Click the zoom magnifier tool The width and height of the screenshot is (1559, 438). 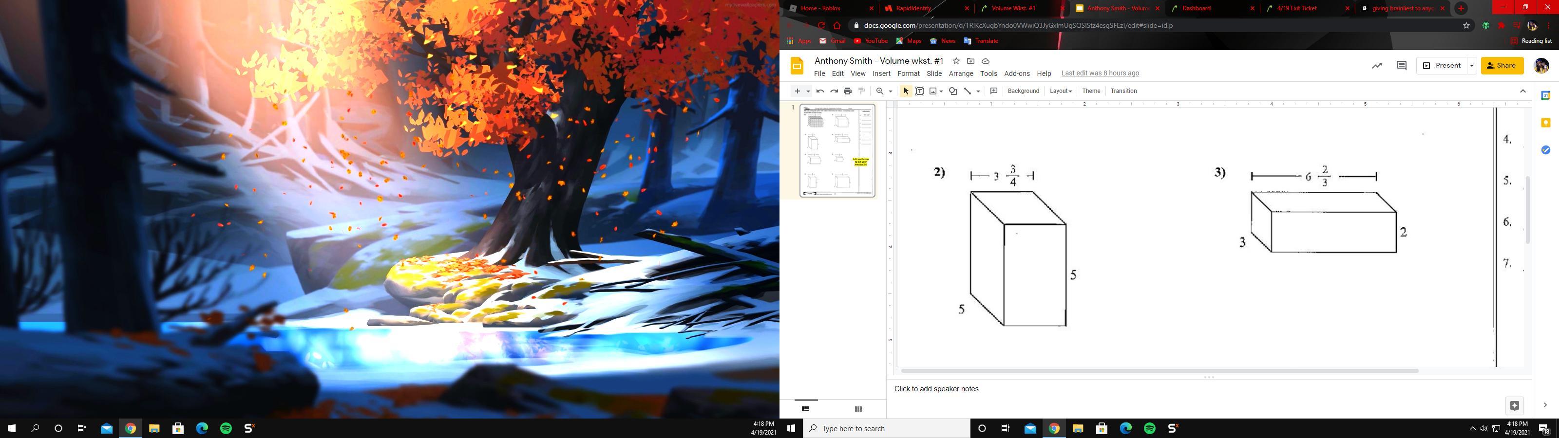[x=880, y=91]
